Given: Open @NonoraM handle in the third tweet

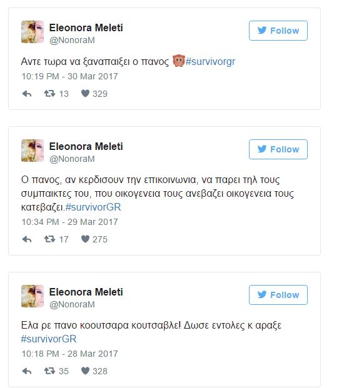Looking at the screenshot, I should tap(72, 304).
